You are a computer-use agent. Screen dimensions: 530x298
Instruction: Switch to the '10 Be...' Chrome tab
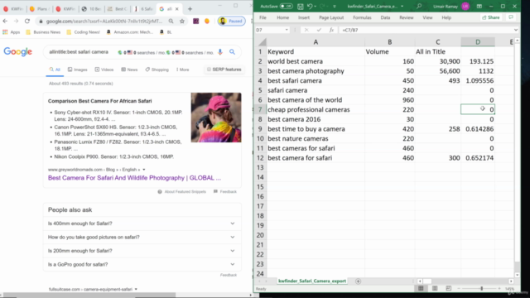tap(91, 9)
